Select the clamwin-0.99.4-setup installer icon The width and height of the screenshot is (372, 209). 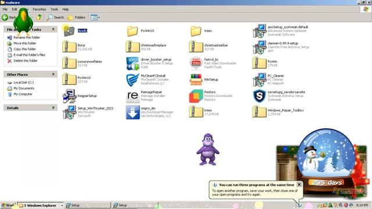[259, 47]
